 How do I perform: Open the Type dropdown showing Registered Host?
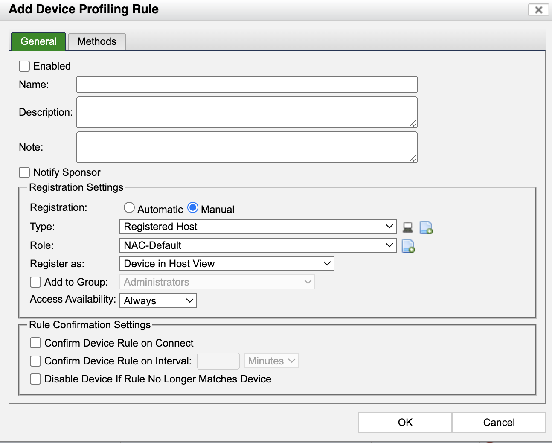click(258, 227)
